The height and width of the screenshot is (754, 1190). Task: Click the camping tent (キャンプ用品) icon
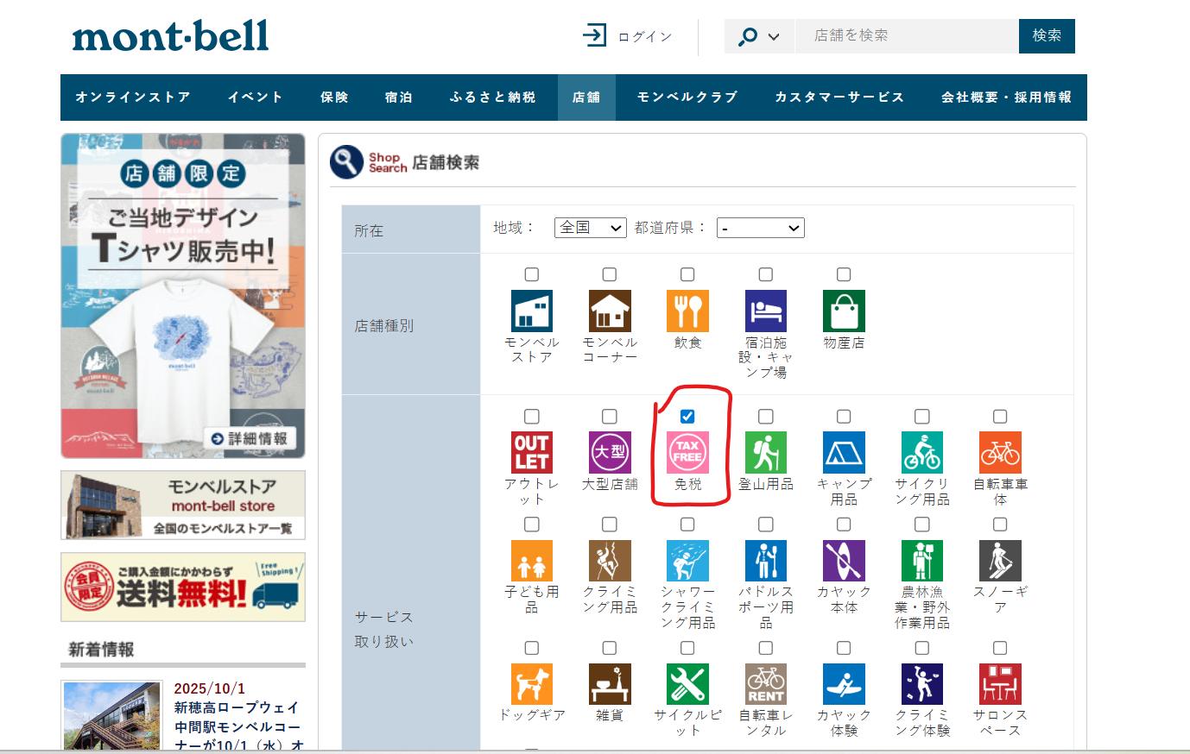pos(844,453)
